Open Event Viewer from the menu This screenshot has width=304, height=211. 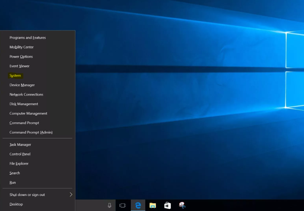pos(19,66)
